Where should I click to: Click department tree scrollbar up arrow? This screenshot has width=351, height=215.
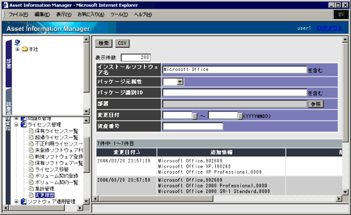click(x=86, y=40)
